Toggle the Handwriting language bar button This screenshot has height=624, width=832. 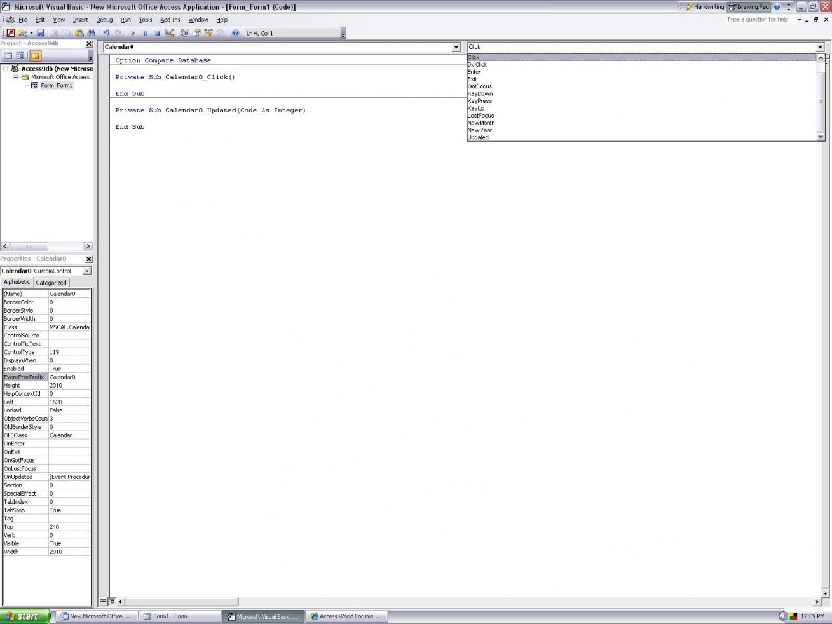click(704, 7)
